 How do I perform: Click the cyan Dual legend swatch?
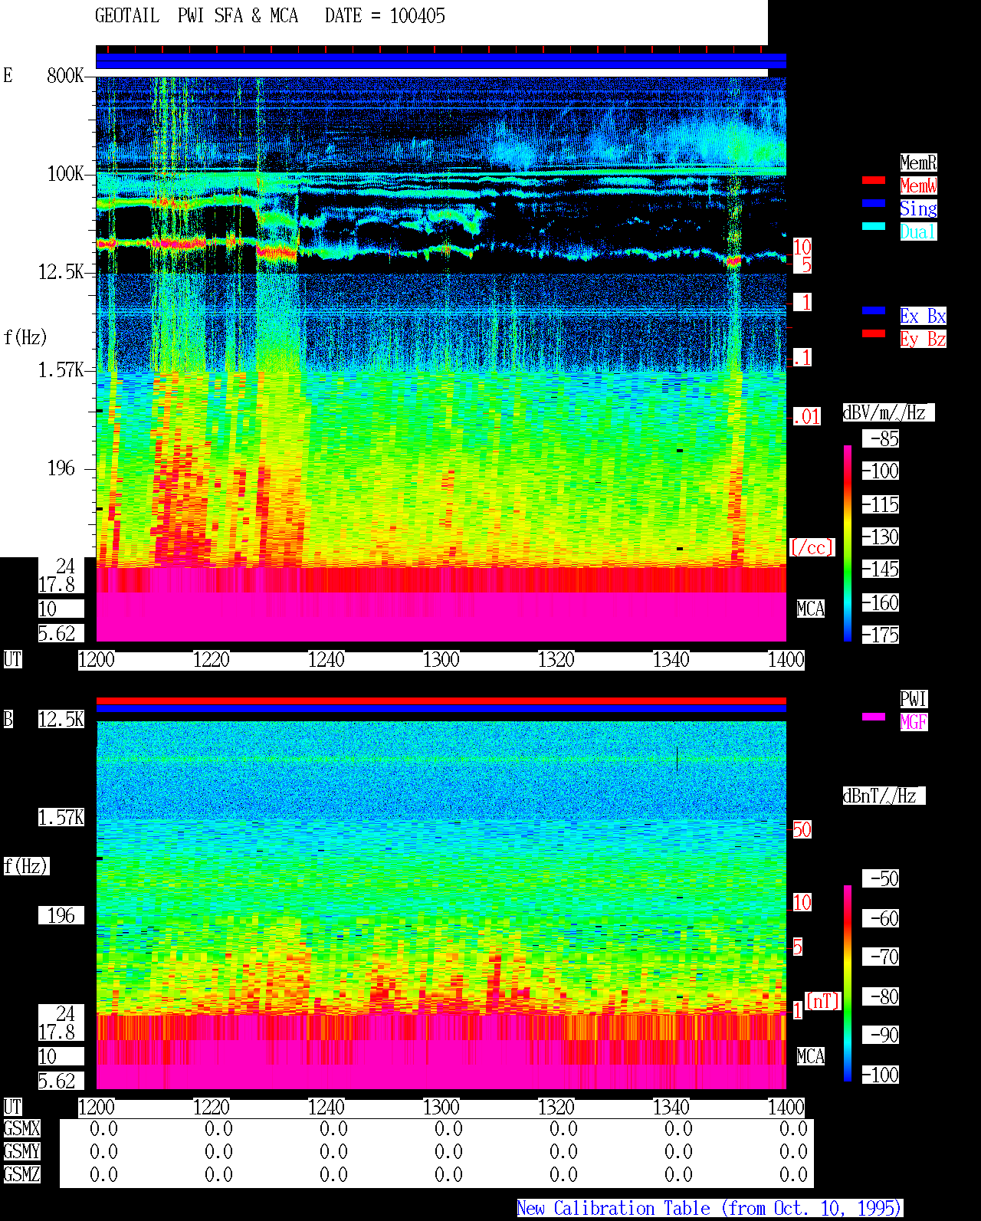tap(874, 226)
